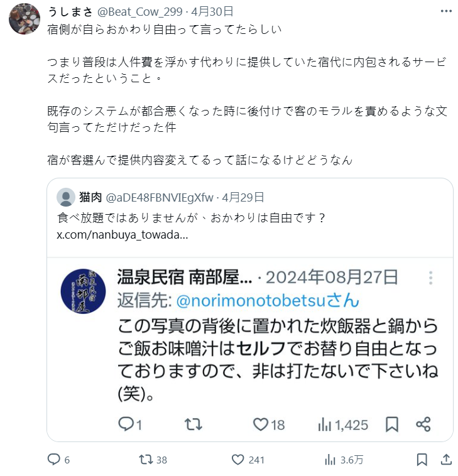
Task: Open the 4月30日 tweet timestamp
Action: click(x=214, y=11)
